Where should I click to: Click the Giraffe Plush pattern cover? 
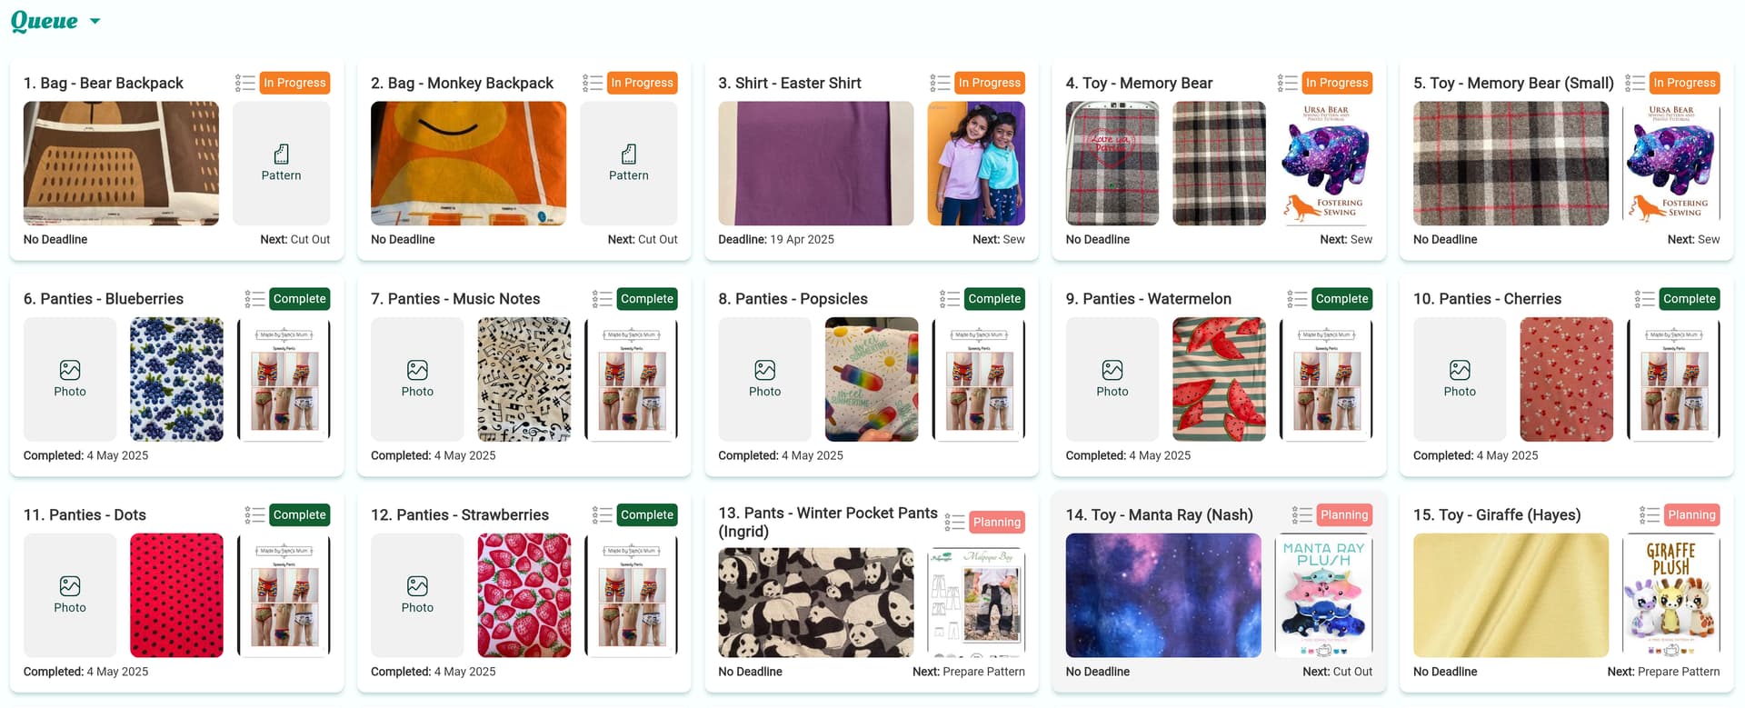pos(1670,595)
